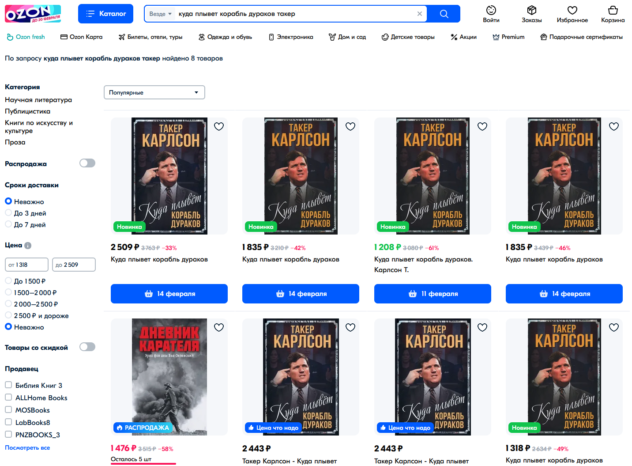The height and width of the screenshot is (466, 632).
Task: Clear the search query with the X icon
Action: [x=420, y=14]
